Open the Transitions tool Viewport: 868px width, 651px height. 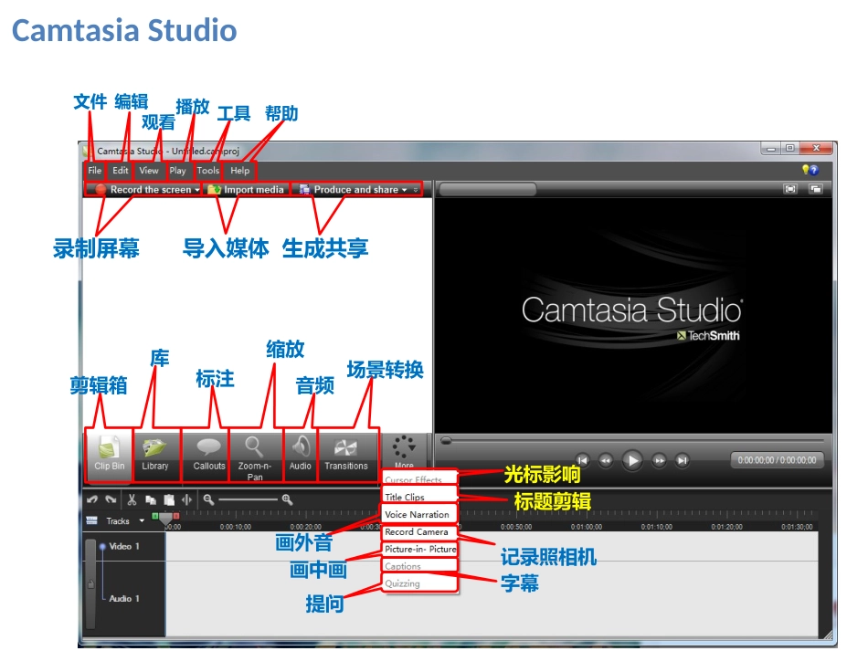click(346, 455)
